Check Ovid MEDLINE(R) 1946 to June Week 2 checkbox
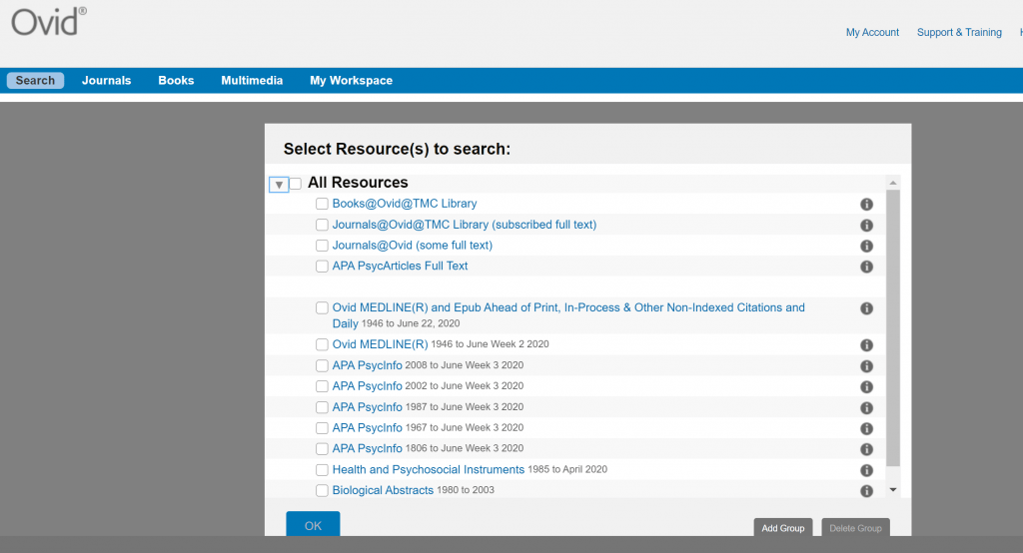The image size is (1023, 553). point(322,344)
